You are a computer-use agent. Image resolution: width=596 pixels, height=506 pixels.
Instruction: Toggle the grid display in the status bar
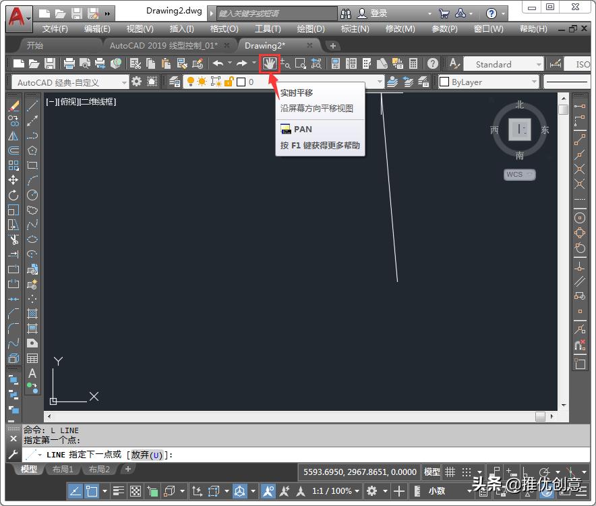[x=450, y=472]
